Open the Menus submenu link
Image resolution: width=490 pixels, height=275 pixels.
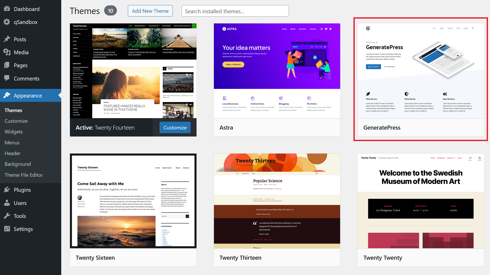pyautogui.click(x=12, y=143)
